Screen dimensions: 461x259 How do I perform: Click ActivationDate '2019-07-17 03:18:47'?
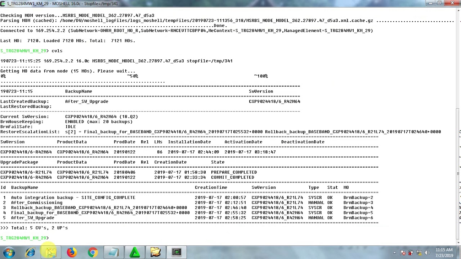[250, 152]
